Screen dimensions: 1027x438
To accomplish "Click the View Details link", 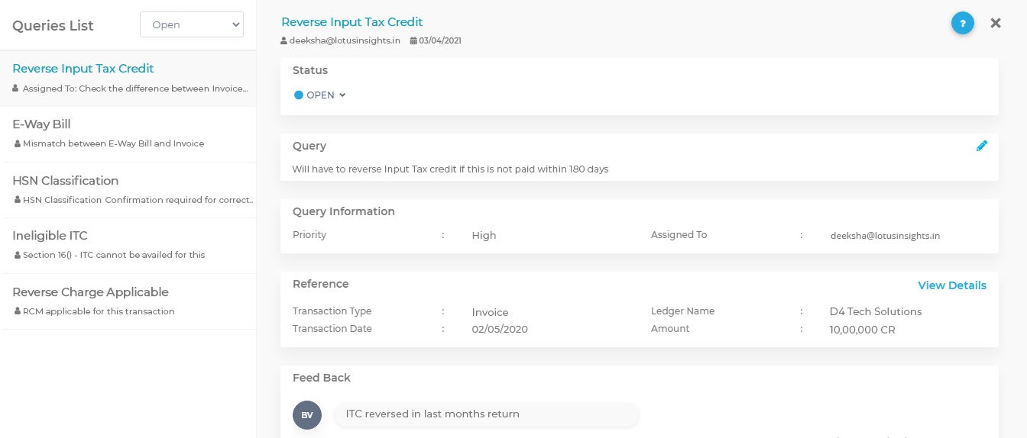I will coord(951,285).
